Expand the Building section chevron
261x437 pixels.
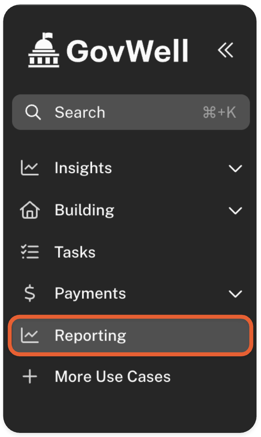pos(235,211)
